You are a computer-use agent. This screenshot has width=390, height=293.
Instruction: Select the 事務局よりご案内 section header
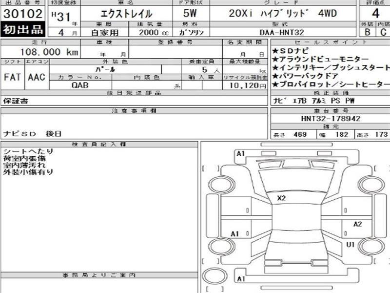point(99,275)
